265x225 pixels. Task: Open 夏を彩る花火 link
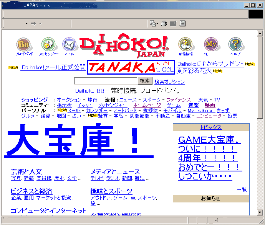pos(194,71)
